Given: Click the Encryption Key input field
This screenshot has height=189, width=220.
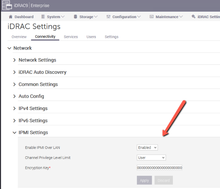Looking at the screenshot, I should tap(159, 168).
